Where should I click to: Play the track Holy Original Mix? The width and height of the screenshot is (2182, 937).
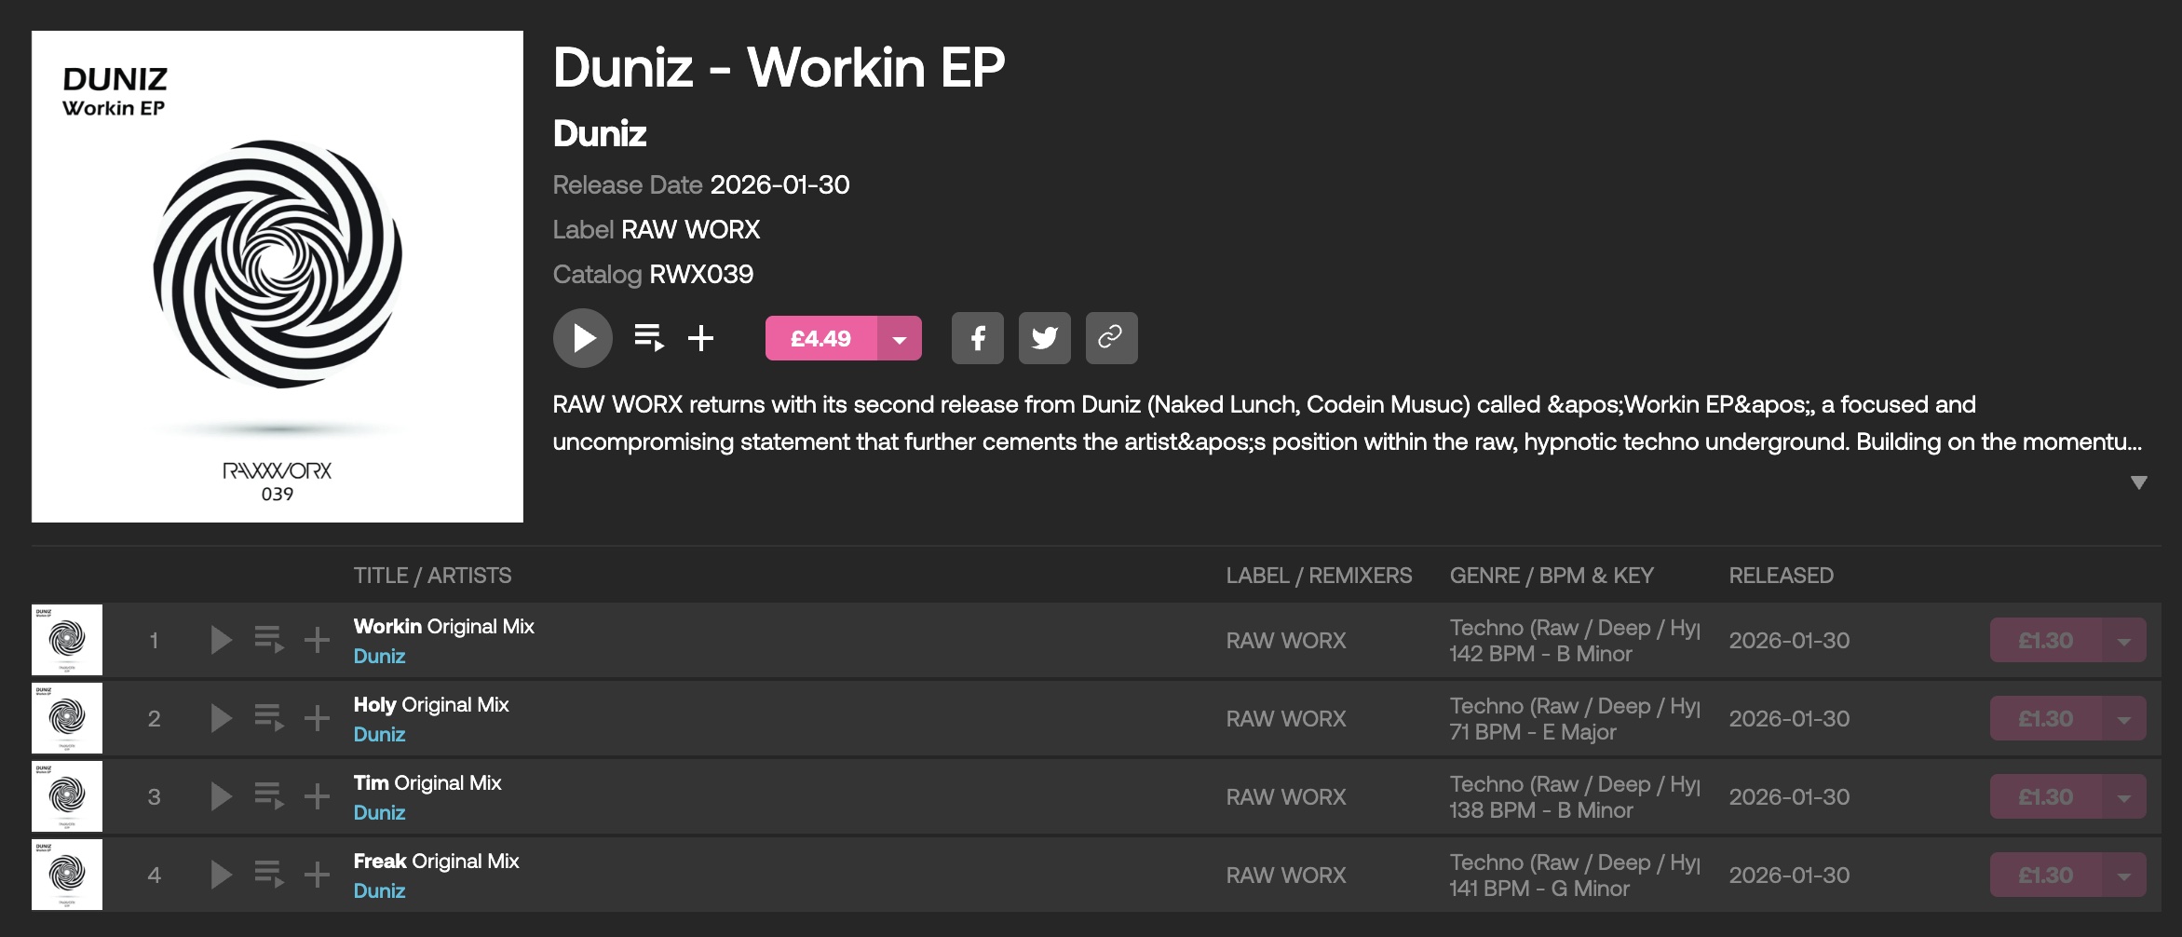[x=221, y=718]
